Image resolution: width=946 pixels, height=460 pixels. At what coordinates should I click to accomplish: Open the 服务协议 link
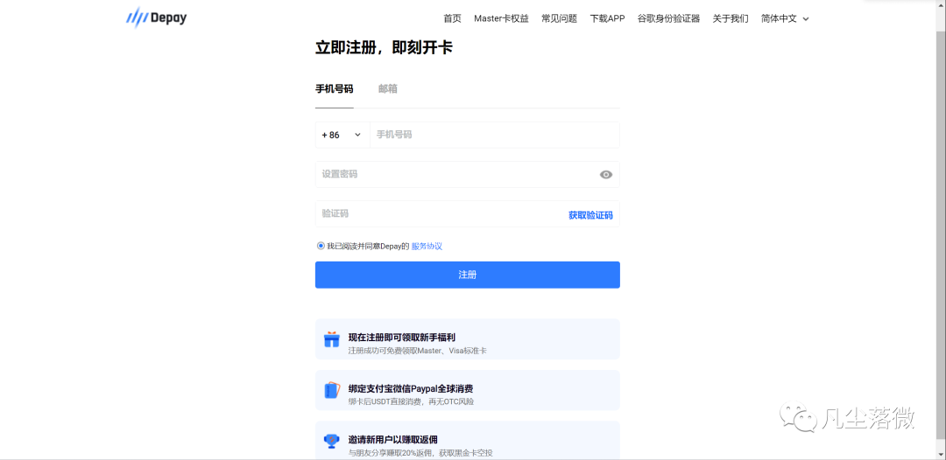click(x=427, y=247)
